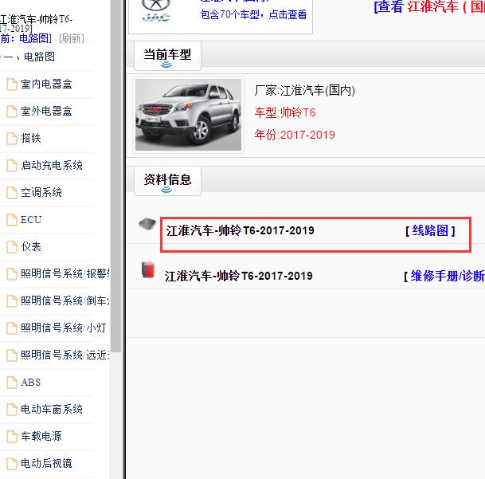This screenshot has width=485, height=479.
Task: Select 车载电源 entry
Action: (41, 436)
